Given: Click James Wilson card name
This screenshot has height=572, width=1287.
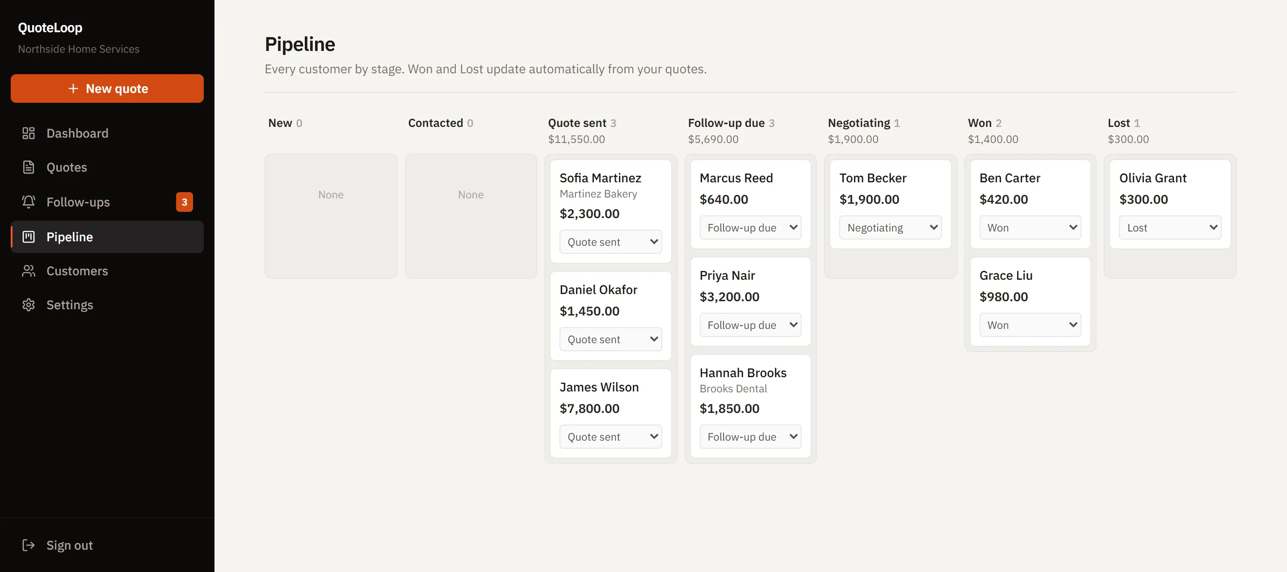Looking at the screenshot, I should (599, 387).
